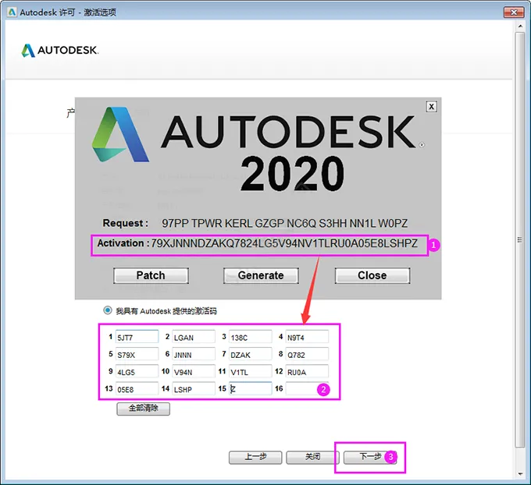Click the 全部清除 (Clear All) button
531x485 pixels.
[143, 408]
